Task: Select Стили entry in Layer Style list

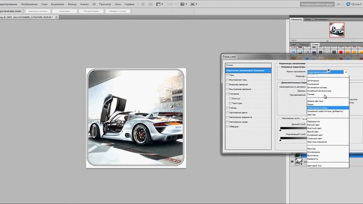Action: coord(248,65)
